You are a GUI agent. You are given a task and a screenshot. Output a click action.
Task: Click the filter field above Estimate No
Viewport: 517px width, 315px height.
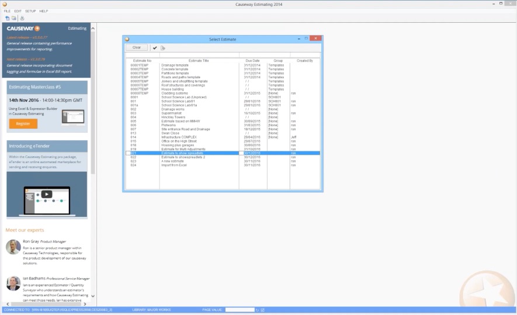[143, 55]
